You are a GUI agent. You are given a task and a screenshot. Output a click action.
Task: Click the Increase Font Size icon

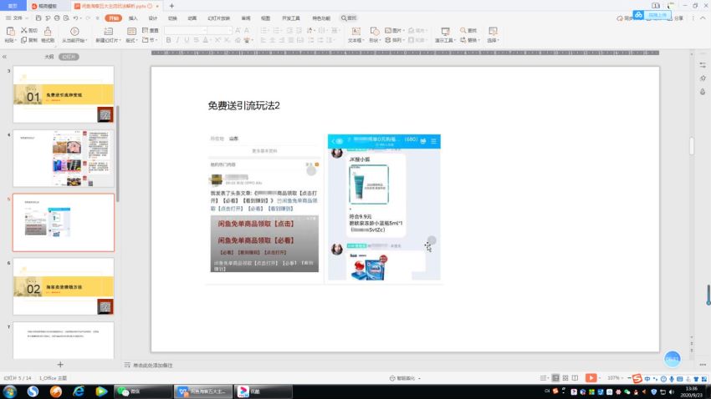coord(238,30)
